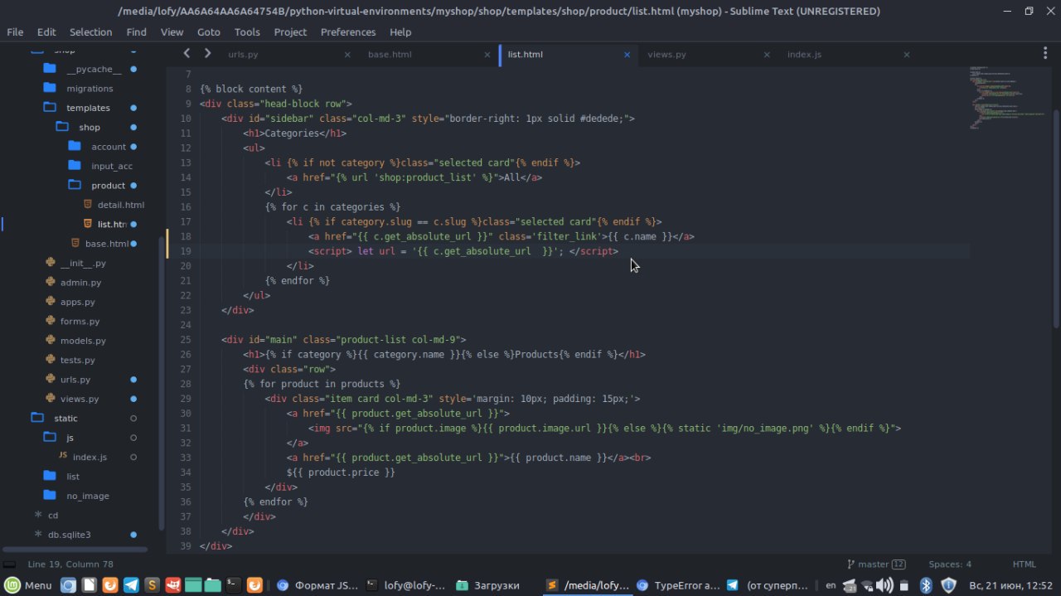Expand the input_acc folder

pyautogui.click(x=112, y=166)
